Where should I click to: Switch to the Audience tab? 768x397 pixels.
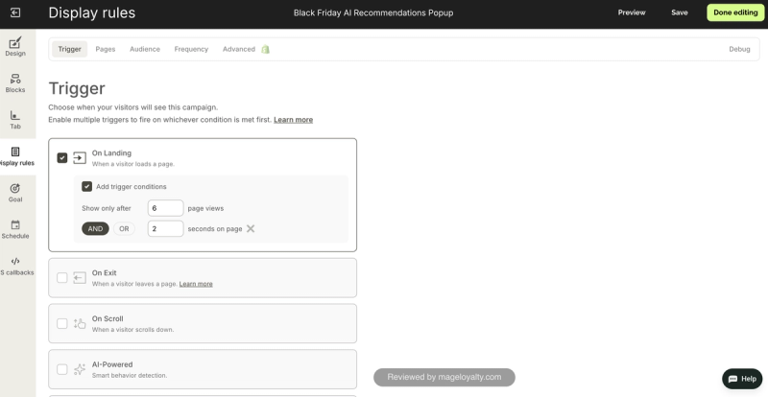coord(145,49)
